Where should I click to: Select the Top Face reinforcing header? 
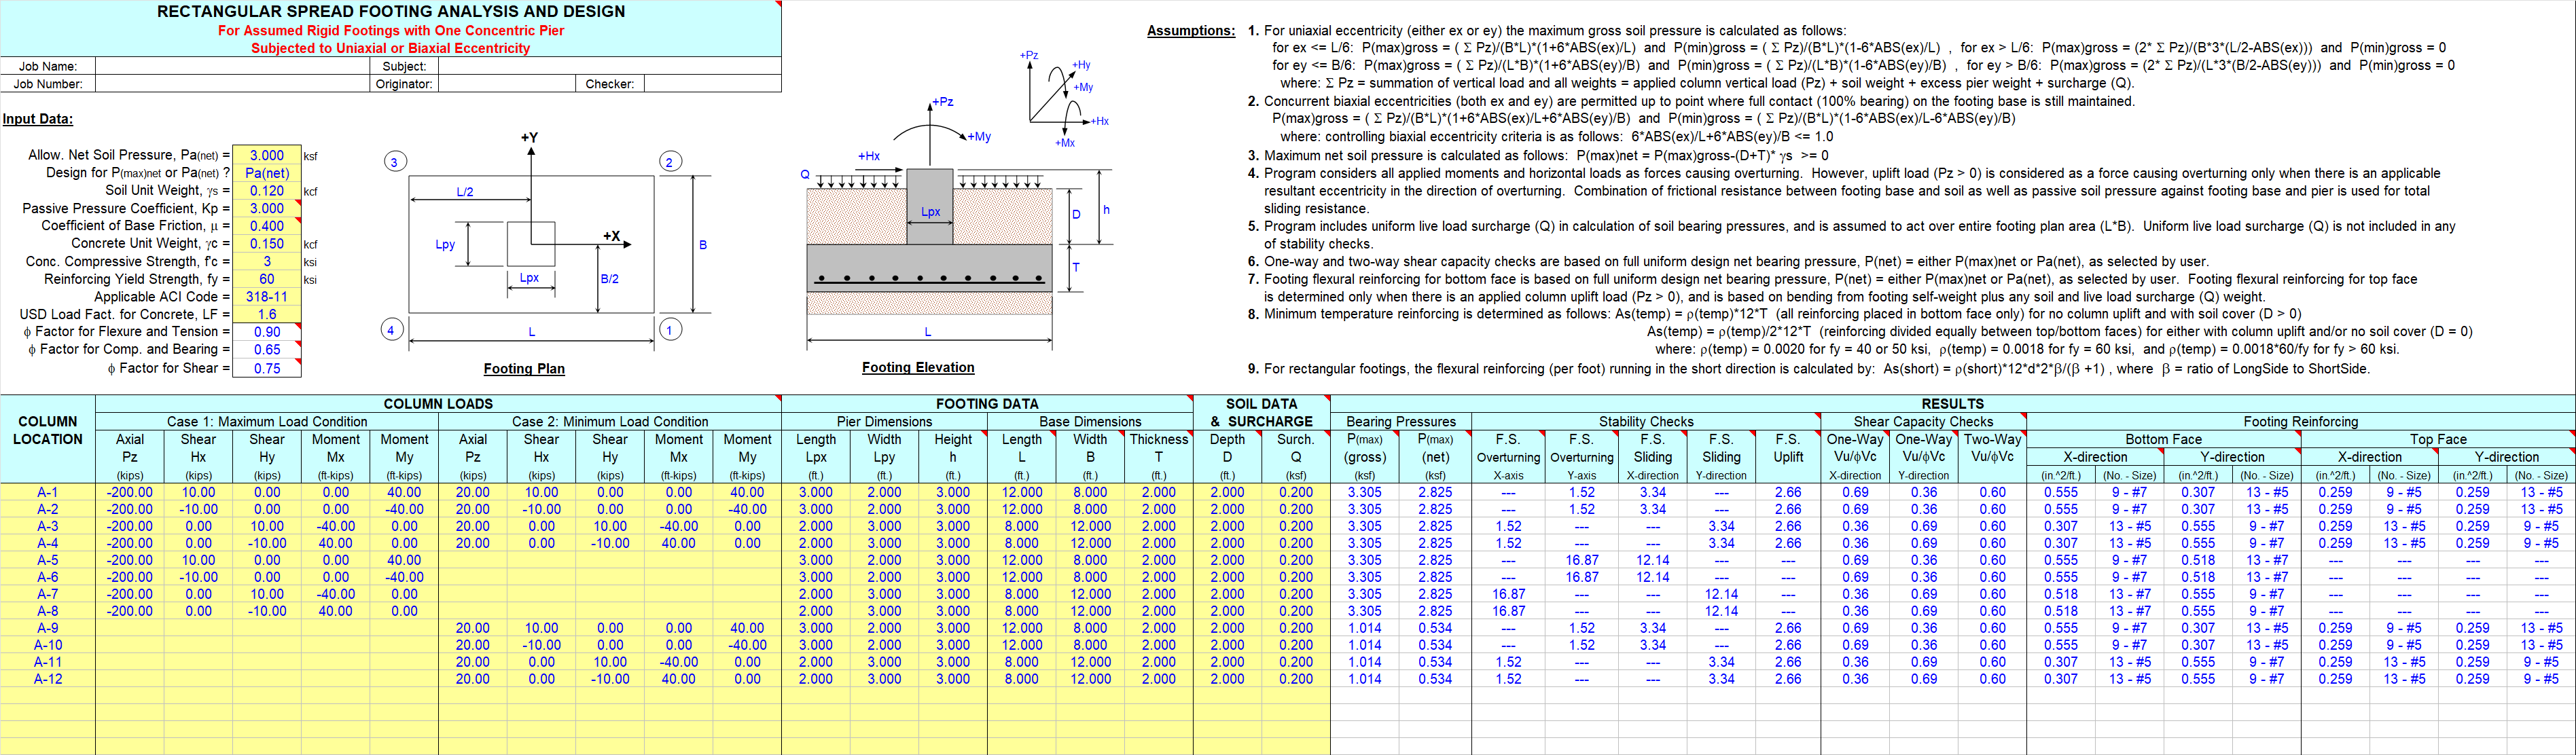point(2438,439)
